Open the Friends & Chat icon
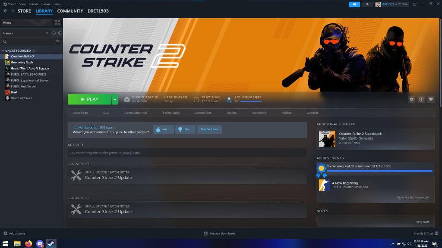The width and height of the screenshot is (442, 248). 436,233
